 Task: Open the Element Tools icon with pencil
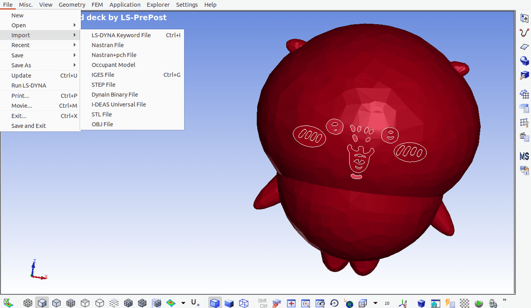pyautogui.click(x=524, y=122)
